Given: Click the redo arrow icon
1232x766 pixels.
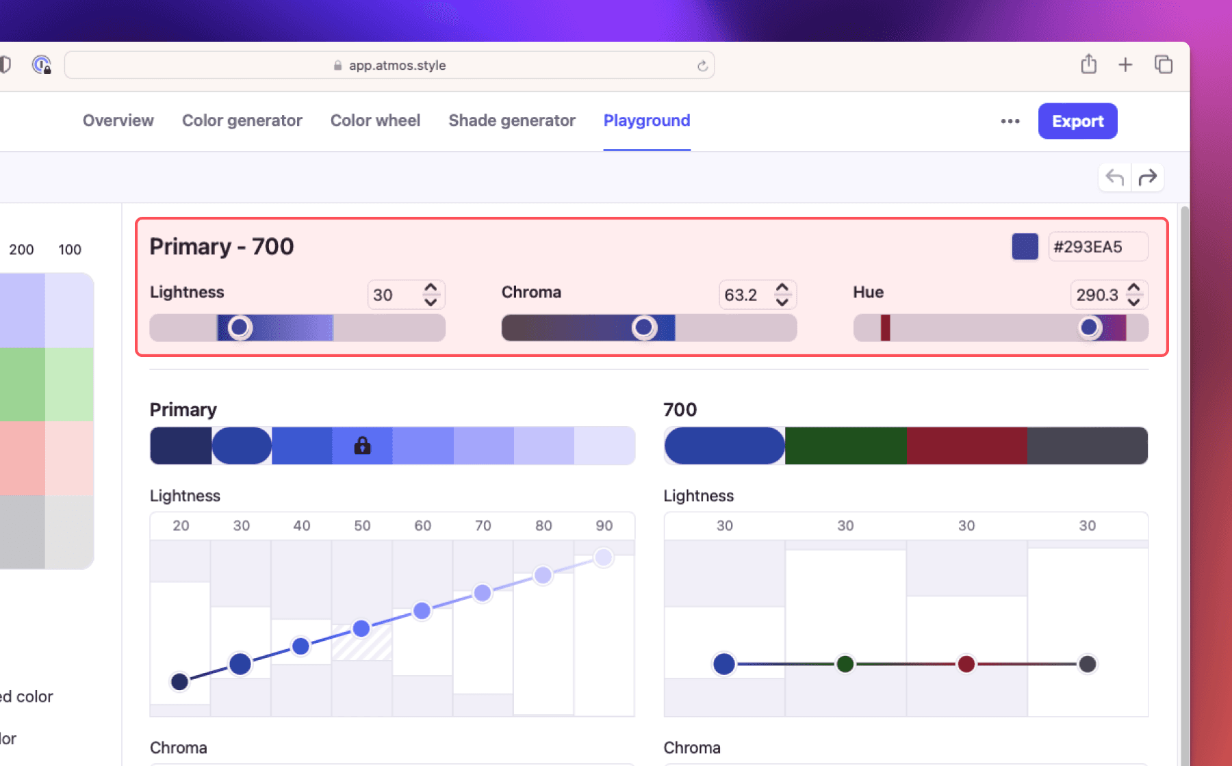Looking at the screenshot, I should pyautogui.click(x=1148, y=176).
